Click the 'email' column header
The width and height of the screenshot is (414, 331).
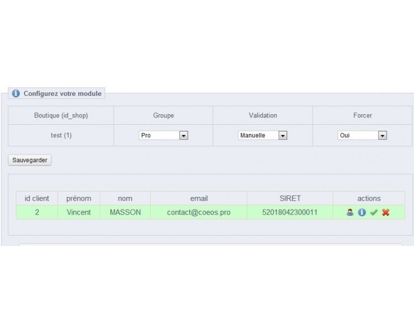pos(198,199)
